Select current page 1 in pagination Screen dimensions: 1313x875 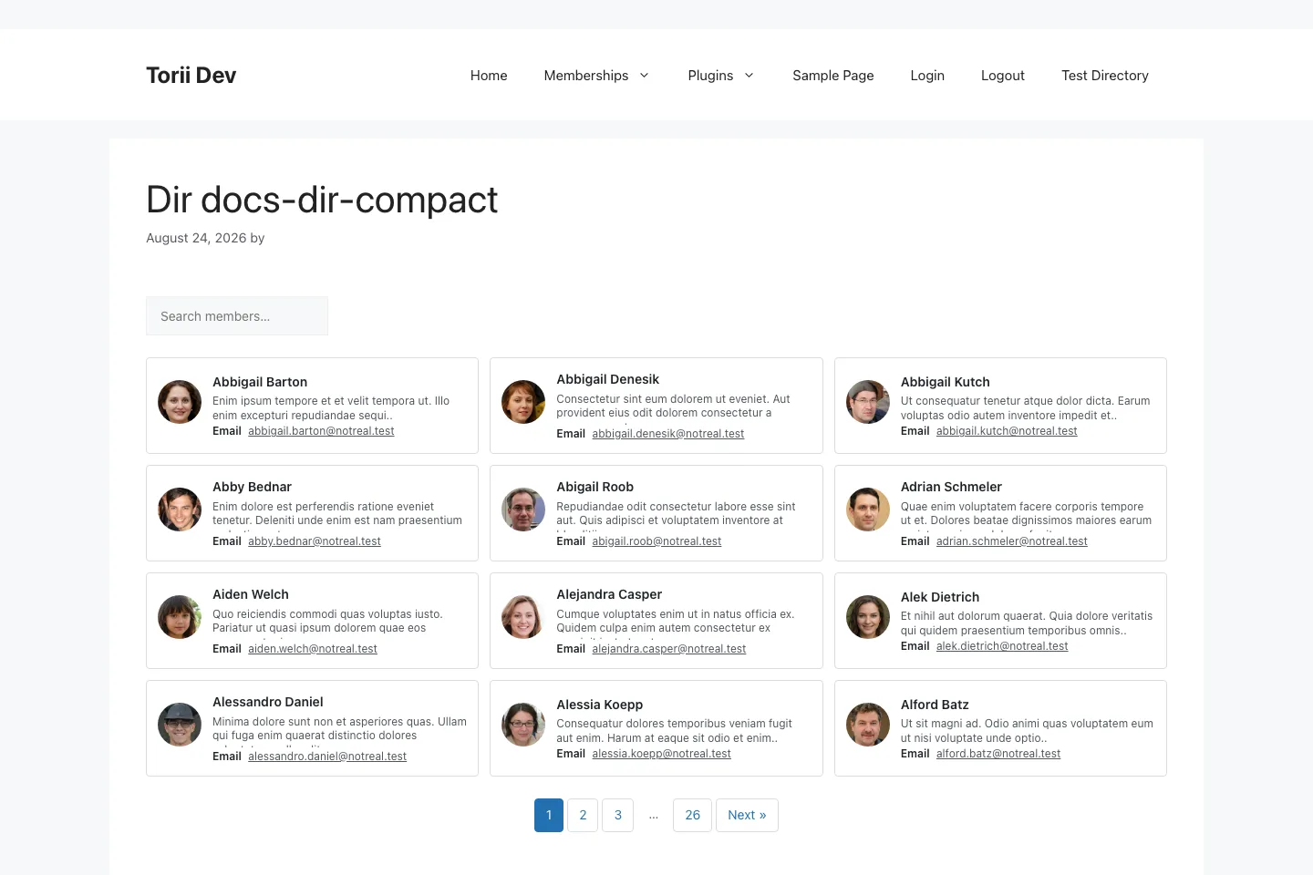tap(549, 816)
